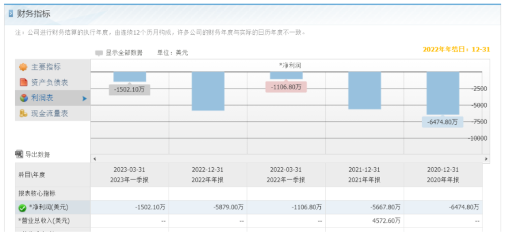Click the pink -1106.80万 chart label
Image resolution: width=505 pixels, height=234 pixels.
click(286, 87)
